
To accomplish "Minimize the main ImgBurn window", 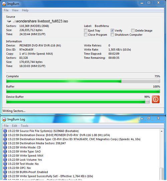I will coord(142,3).
